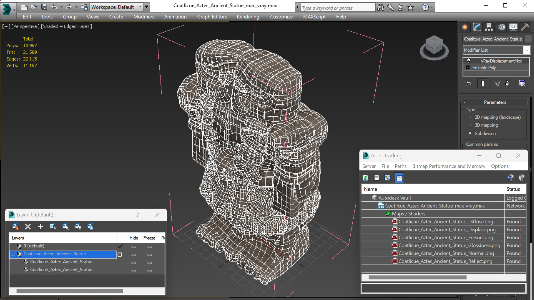Create a new layer in Layer dialog
The height and width of the screenshot is (300, 534).
(x=15, y=227)
